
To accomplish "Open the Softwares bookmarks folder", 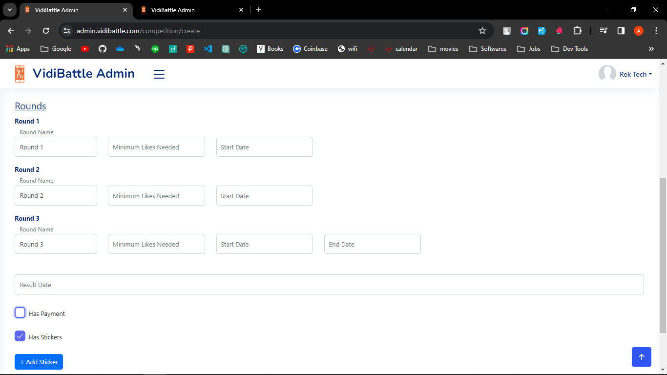I will coord(488,49).
